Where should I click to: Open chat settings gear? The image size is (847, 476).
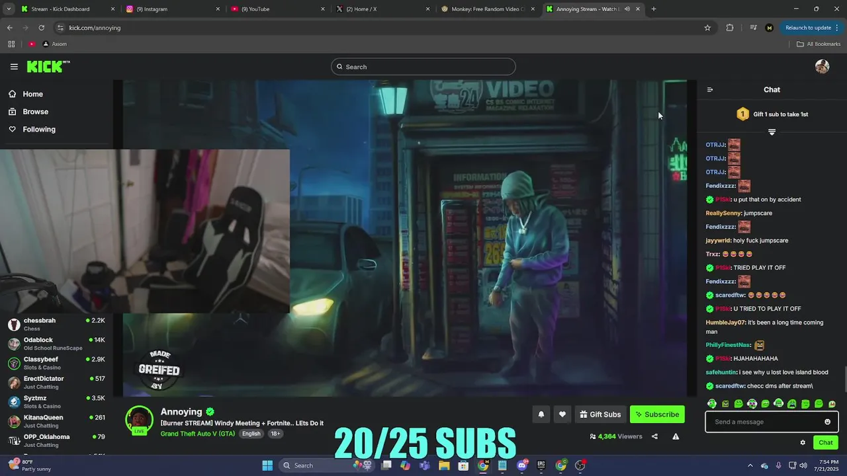tap(803, 443)
